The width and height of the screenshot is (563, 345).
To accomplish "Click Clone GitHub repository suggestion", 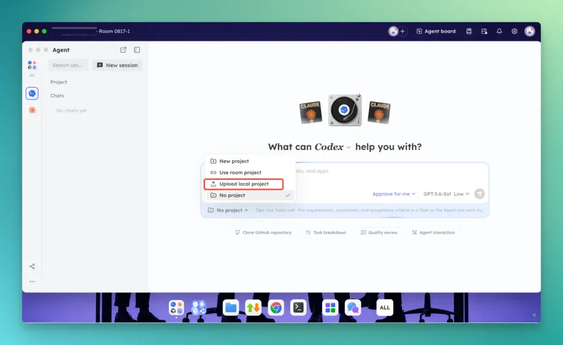I will (263, 233).
